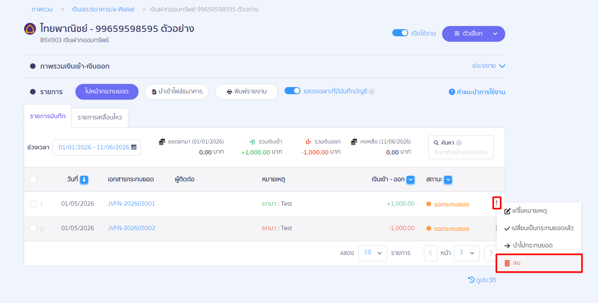This screenshot has width=598, height=303.
Task: Click the previous page arrow in pagination
Action: pos(431,253)
